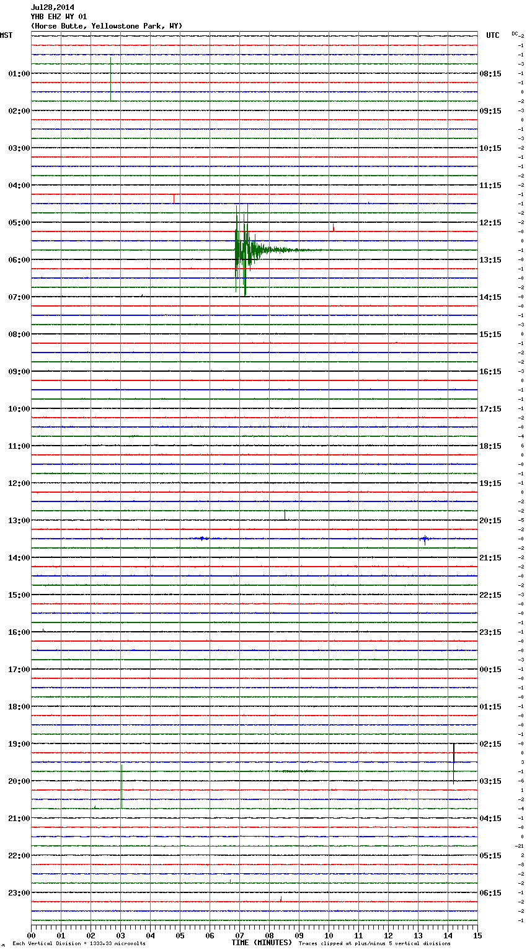Click minute 15 on the bottom axis

[477, 936]
